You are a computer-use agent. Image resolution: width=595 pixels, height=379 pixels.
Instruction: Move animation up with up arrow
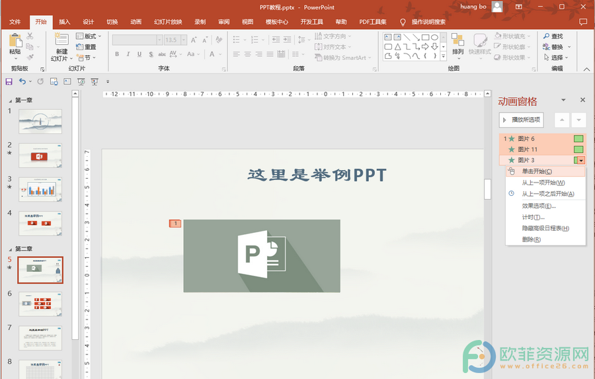561,120
